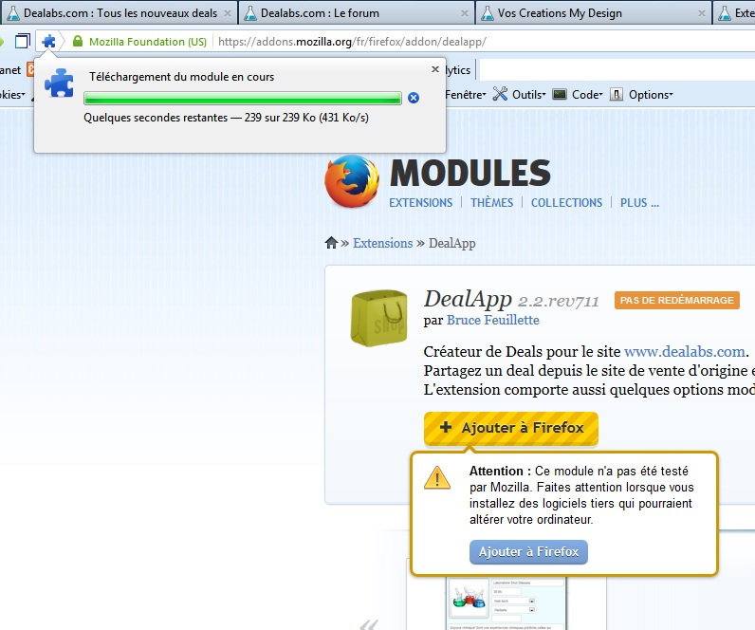Open the COLLECTIONS menu

567,203
